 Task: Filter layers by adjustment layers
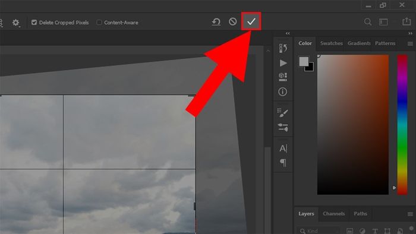pos(362,231)
